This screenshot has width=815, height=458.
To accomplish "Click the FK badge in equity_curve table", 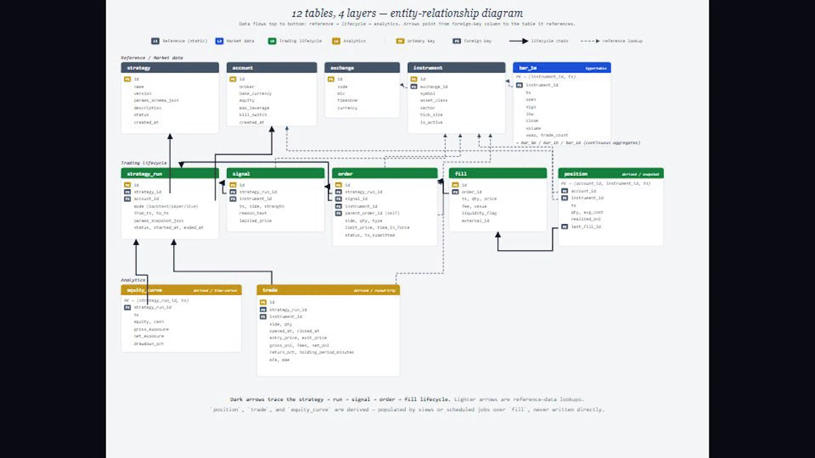I will [x=128, y=307].
